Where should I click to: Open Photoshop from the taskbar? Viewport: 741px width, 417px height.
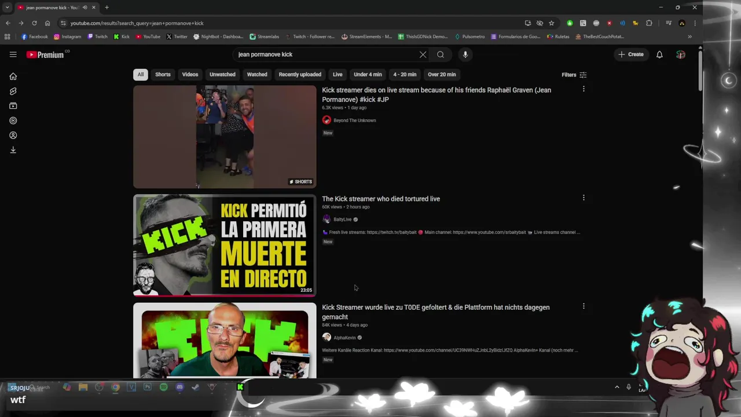click(147, 387)
